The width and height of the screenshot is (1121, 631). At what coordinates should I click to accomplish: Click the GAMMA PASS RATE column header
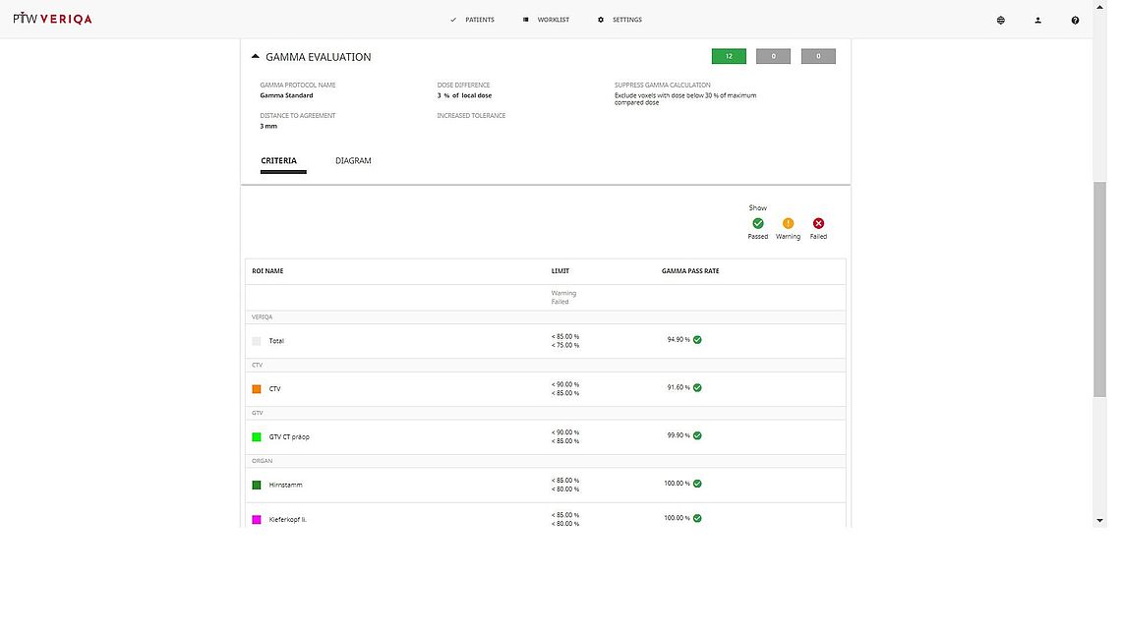pyautogui.click(x=690, y=271)
